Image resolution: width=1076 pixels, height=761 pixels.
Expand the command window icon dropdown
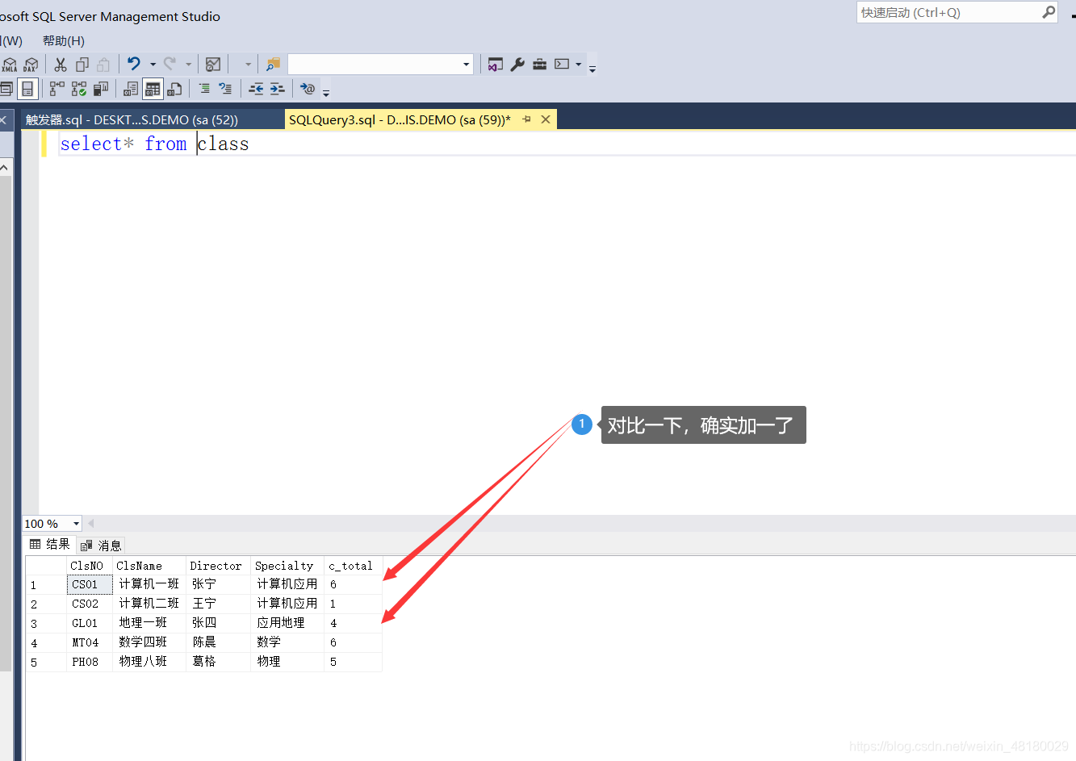579,65
